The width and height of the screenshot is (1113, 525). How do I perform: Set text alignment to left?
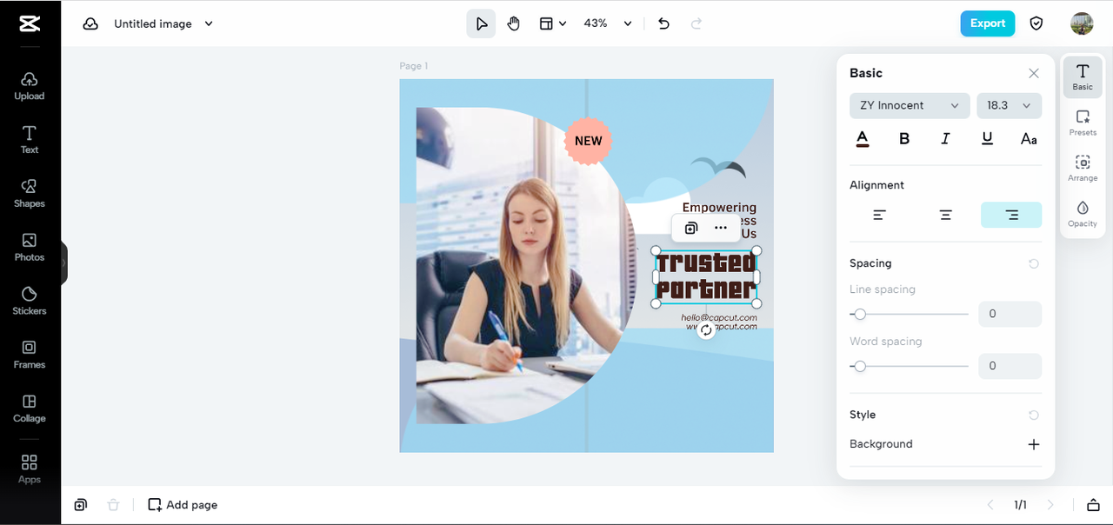coord(880,215)
